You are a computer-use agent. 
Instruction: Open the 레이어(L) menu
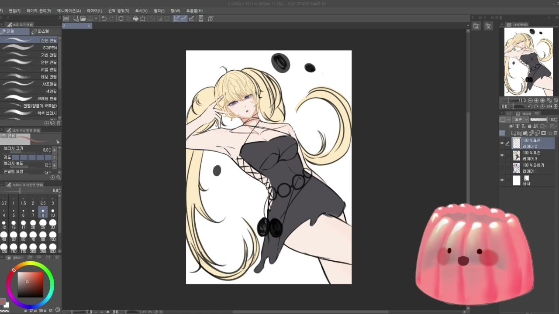pyautogui.click(x=94, y=10)
